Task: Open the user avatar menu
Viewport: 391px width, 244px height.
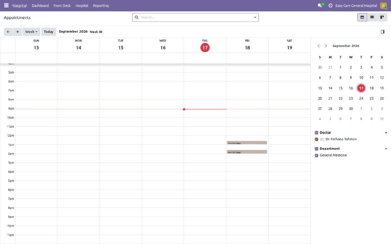Action: (384, 6)
